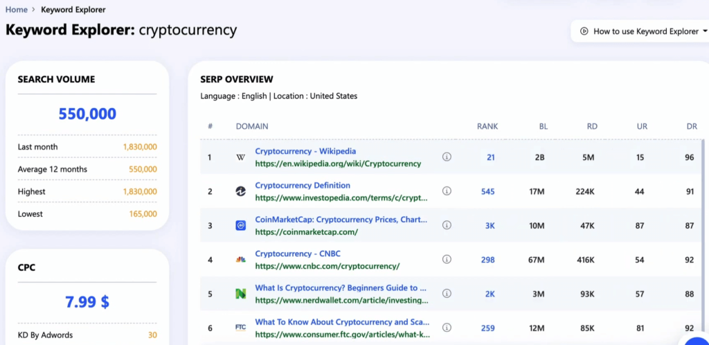Screen dimensions: 709x345
Task: Click the KD By Adwords value 30
Action: click(x=152, y=335)
